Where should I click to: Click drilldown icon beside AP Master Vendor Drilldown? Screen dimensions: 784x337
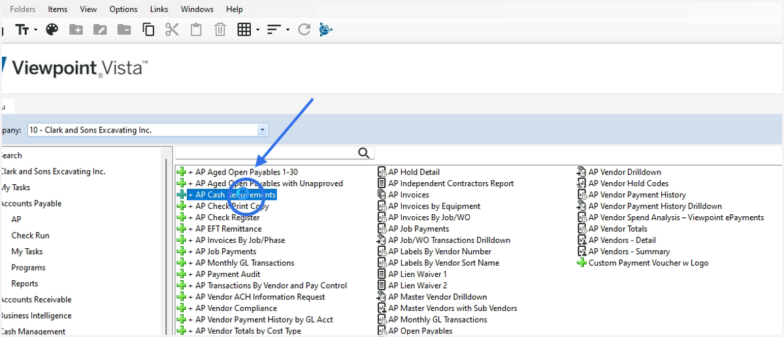382,297
